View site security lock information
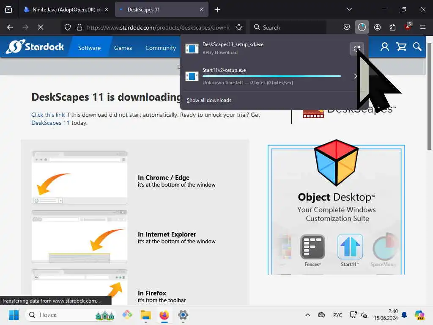 79,27
